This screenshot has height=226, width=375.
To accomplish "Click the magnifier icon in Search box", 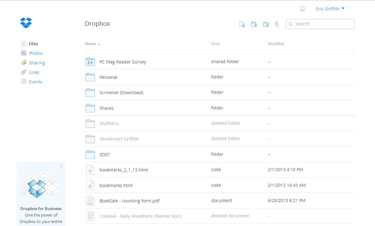I will 291,24.
